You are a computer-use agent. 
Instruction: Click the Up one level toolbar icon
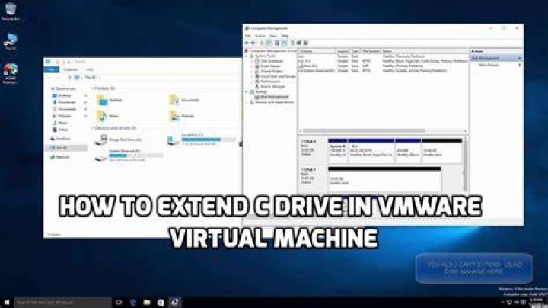pyautogui.click(x=261, y=43)
